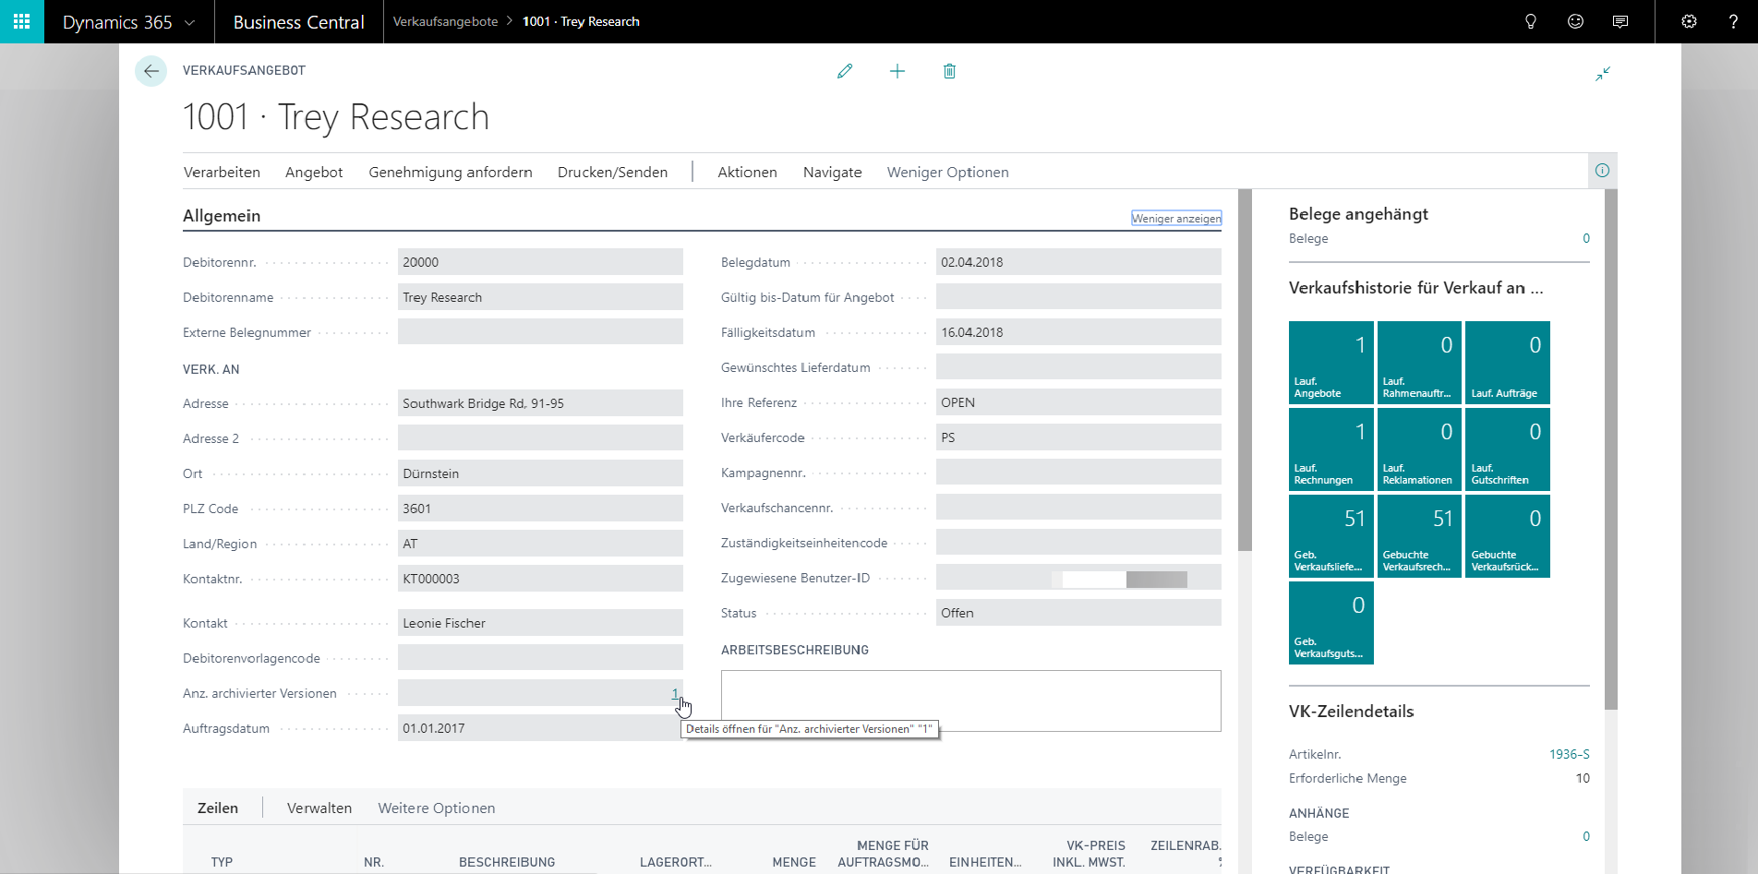
Task: Click the Debitorennr. field 20000
Action: (x=540, y=262)
